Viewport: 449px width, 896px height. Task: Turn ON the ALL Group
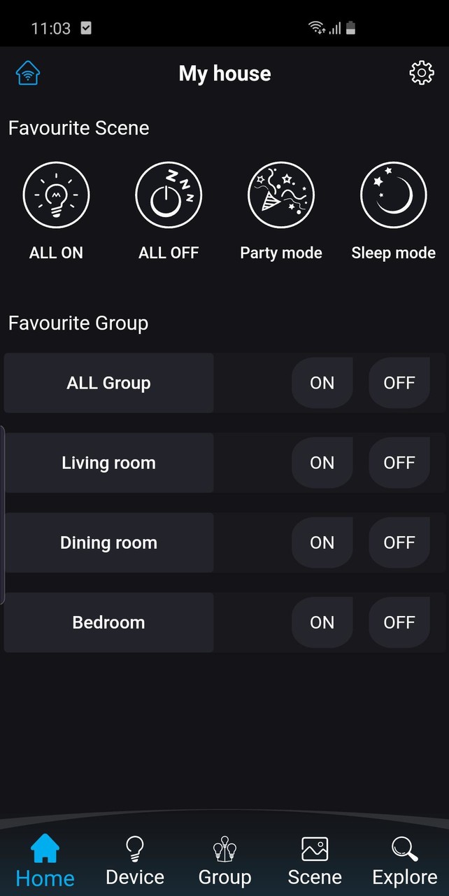tap(322, 383)
